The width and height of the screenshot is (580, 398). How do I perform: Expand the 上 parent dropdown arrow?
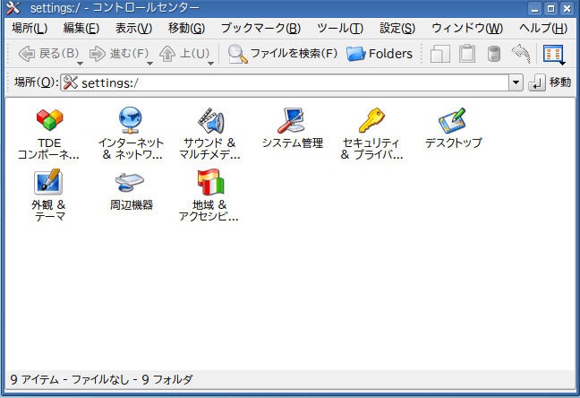[210, 64]
